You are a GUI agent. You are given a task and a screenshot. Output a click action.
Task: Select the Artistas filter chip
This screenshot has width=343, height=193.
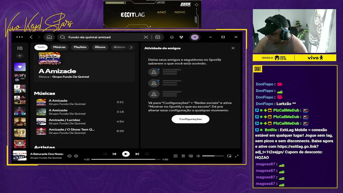coord(120,47)
